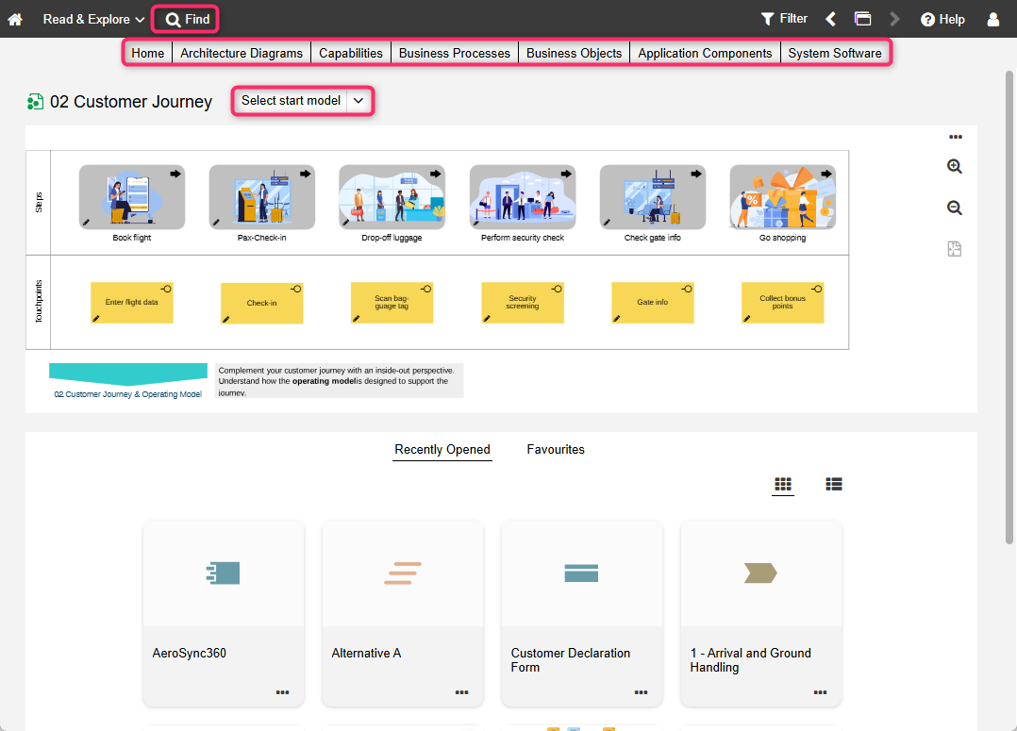Open the Select start model dropdown arrow

point(358,101)
